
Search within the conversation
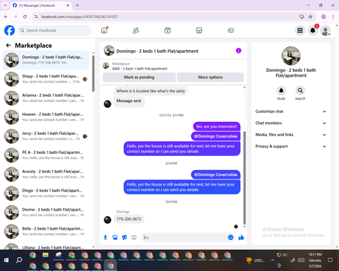coord(300,91)
